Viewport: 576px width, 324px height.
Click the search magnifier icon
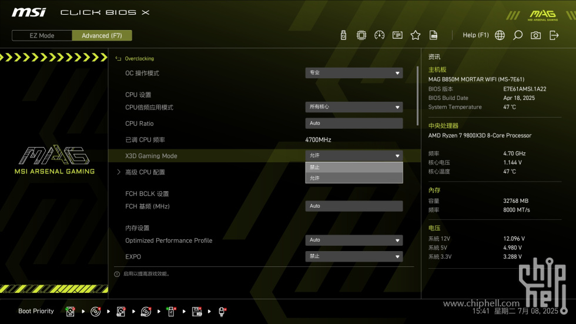[518, 35]
